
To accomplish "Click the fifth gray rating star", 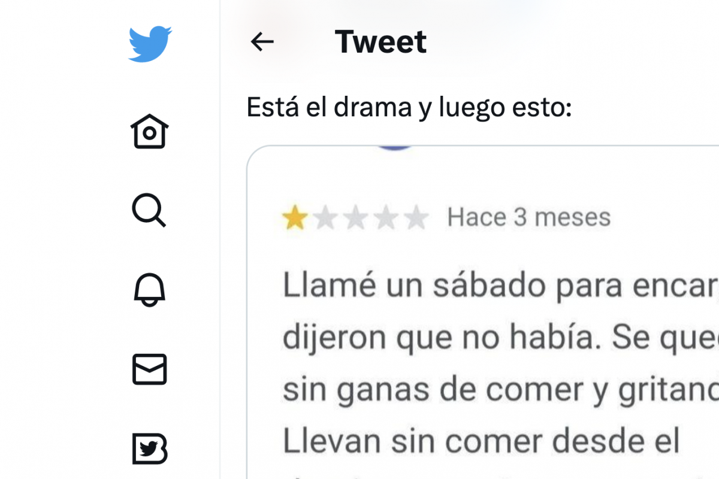I will pos(416,218).
